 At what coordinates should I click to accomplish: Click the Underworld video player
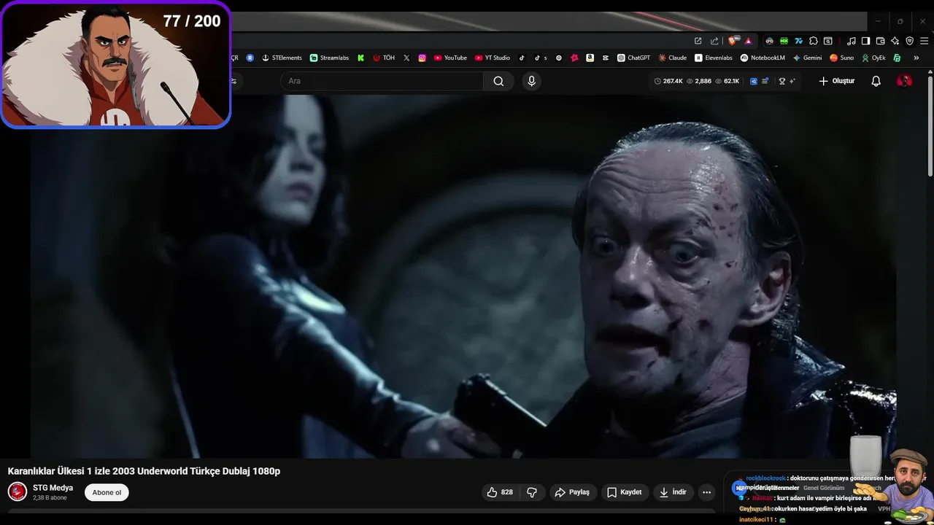pyautogui.click(x=463, y=276)
